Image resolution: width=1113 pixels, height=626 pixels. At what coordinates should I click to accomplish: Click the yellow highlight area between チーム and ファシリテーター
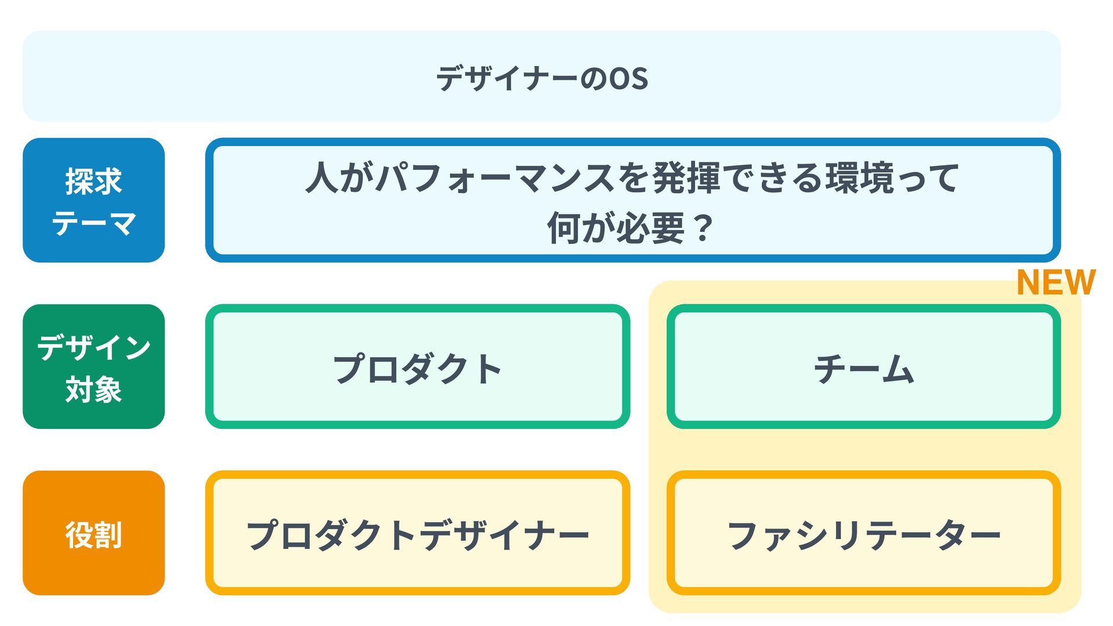point(863,450)
